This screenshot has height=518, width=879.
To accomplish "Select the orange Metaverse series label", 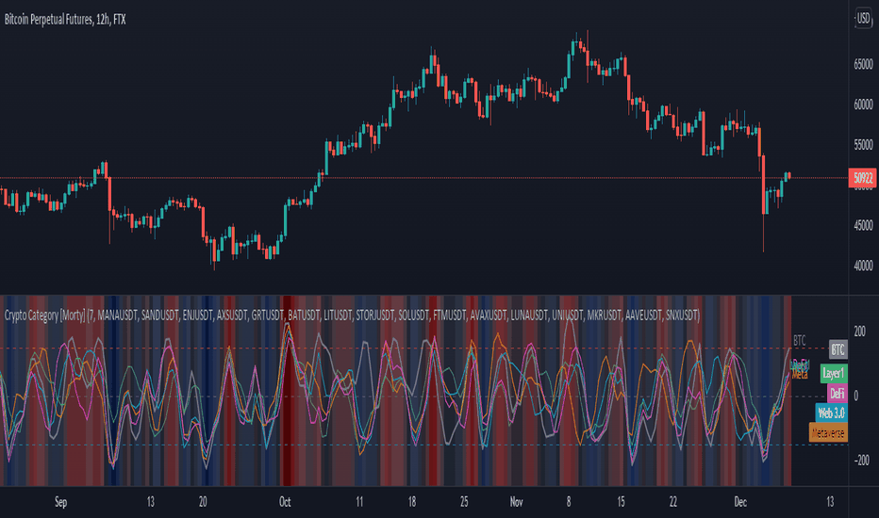I will 828,433.
